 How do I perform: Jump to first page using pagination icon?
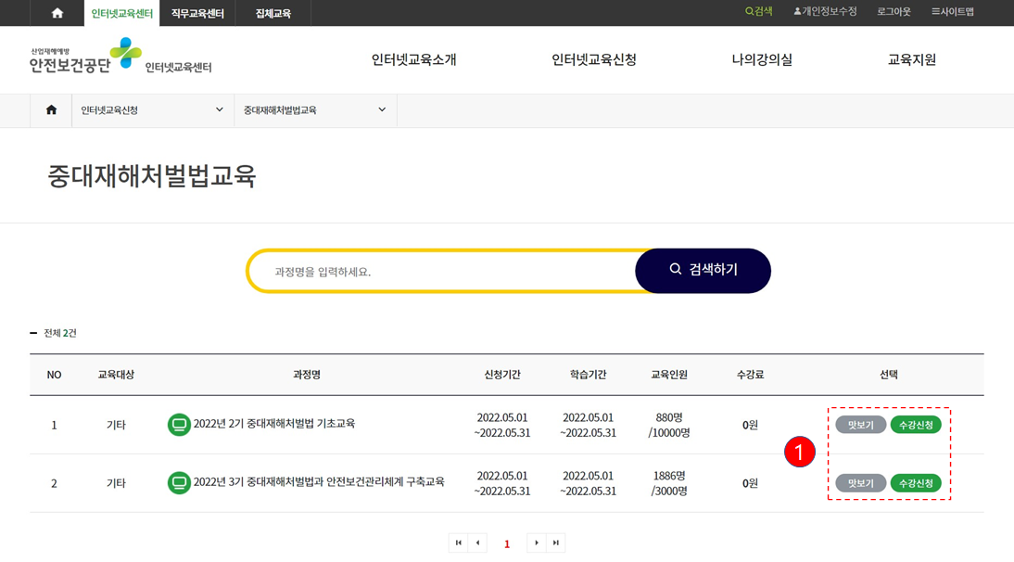pos(458,543)
